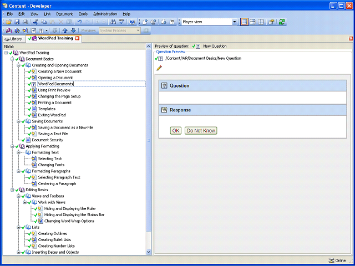This screenshot has width=355, height=266.
Task: Click the Copy toolbar icon
Action: point(44,22)
